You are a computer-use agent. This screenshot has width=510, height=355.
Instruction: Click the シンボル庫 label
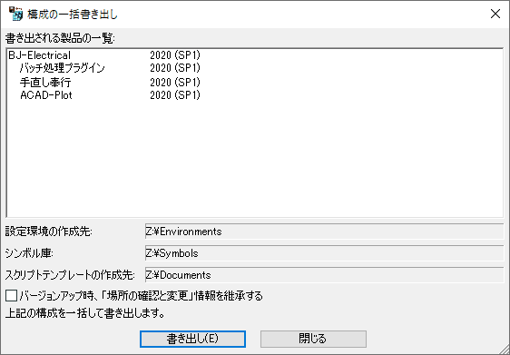coord(29,253)
